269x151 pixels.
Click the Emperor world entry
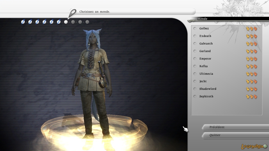(205, 59)
